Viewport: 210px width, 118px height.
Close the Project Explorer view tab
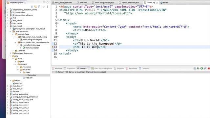pos(25,3)
